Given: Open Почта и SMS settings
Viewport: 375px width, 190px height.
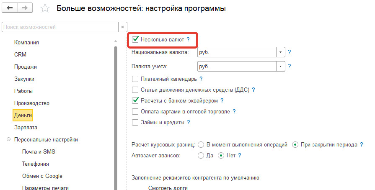Looking at the screenshot, I should coord(39,151).
